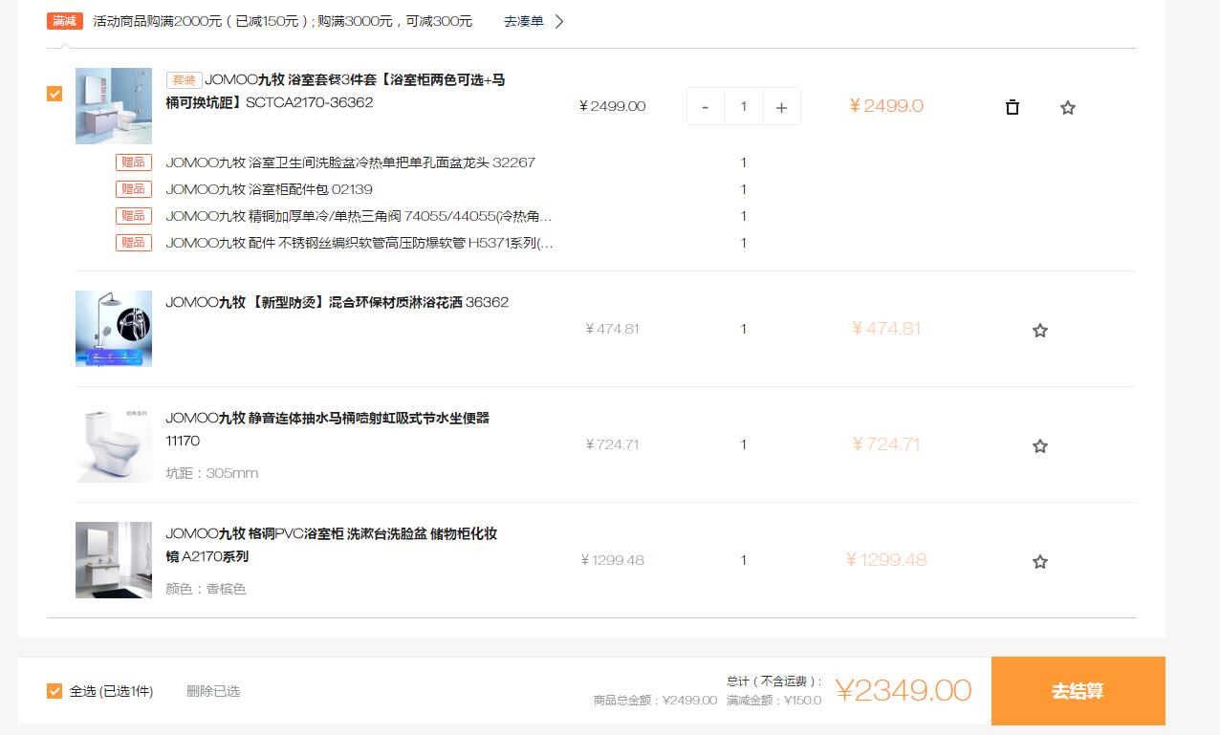The height and width of the screenshot is (735, 1220).
Task: Click the 坑距：305mm specification text
Action: pos(211,473)
